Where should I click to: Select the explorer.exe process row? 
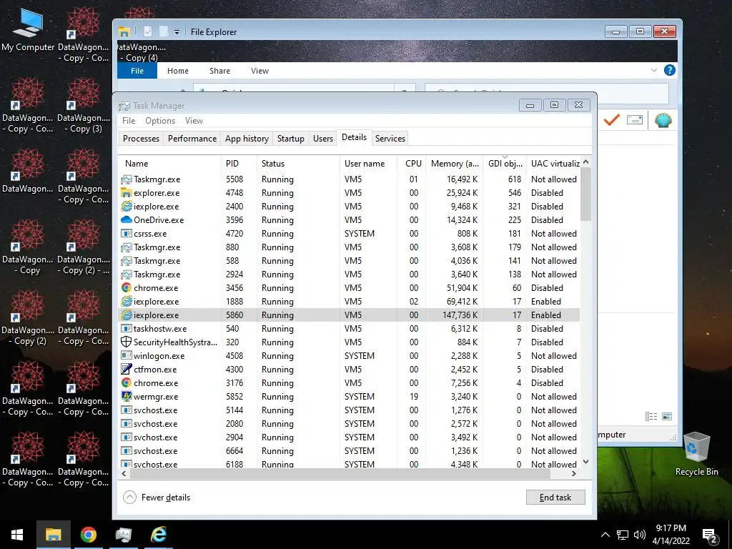click(x=349, y=193)
